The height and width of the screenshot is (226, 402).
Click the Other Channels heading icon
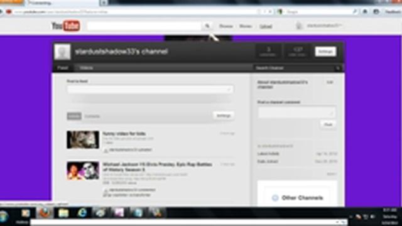click(275, 198)
